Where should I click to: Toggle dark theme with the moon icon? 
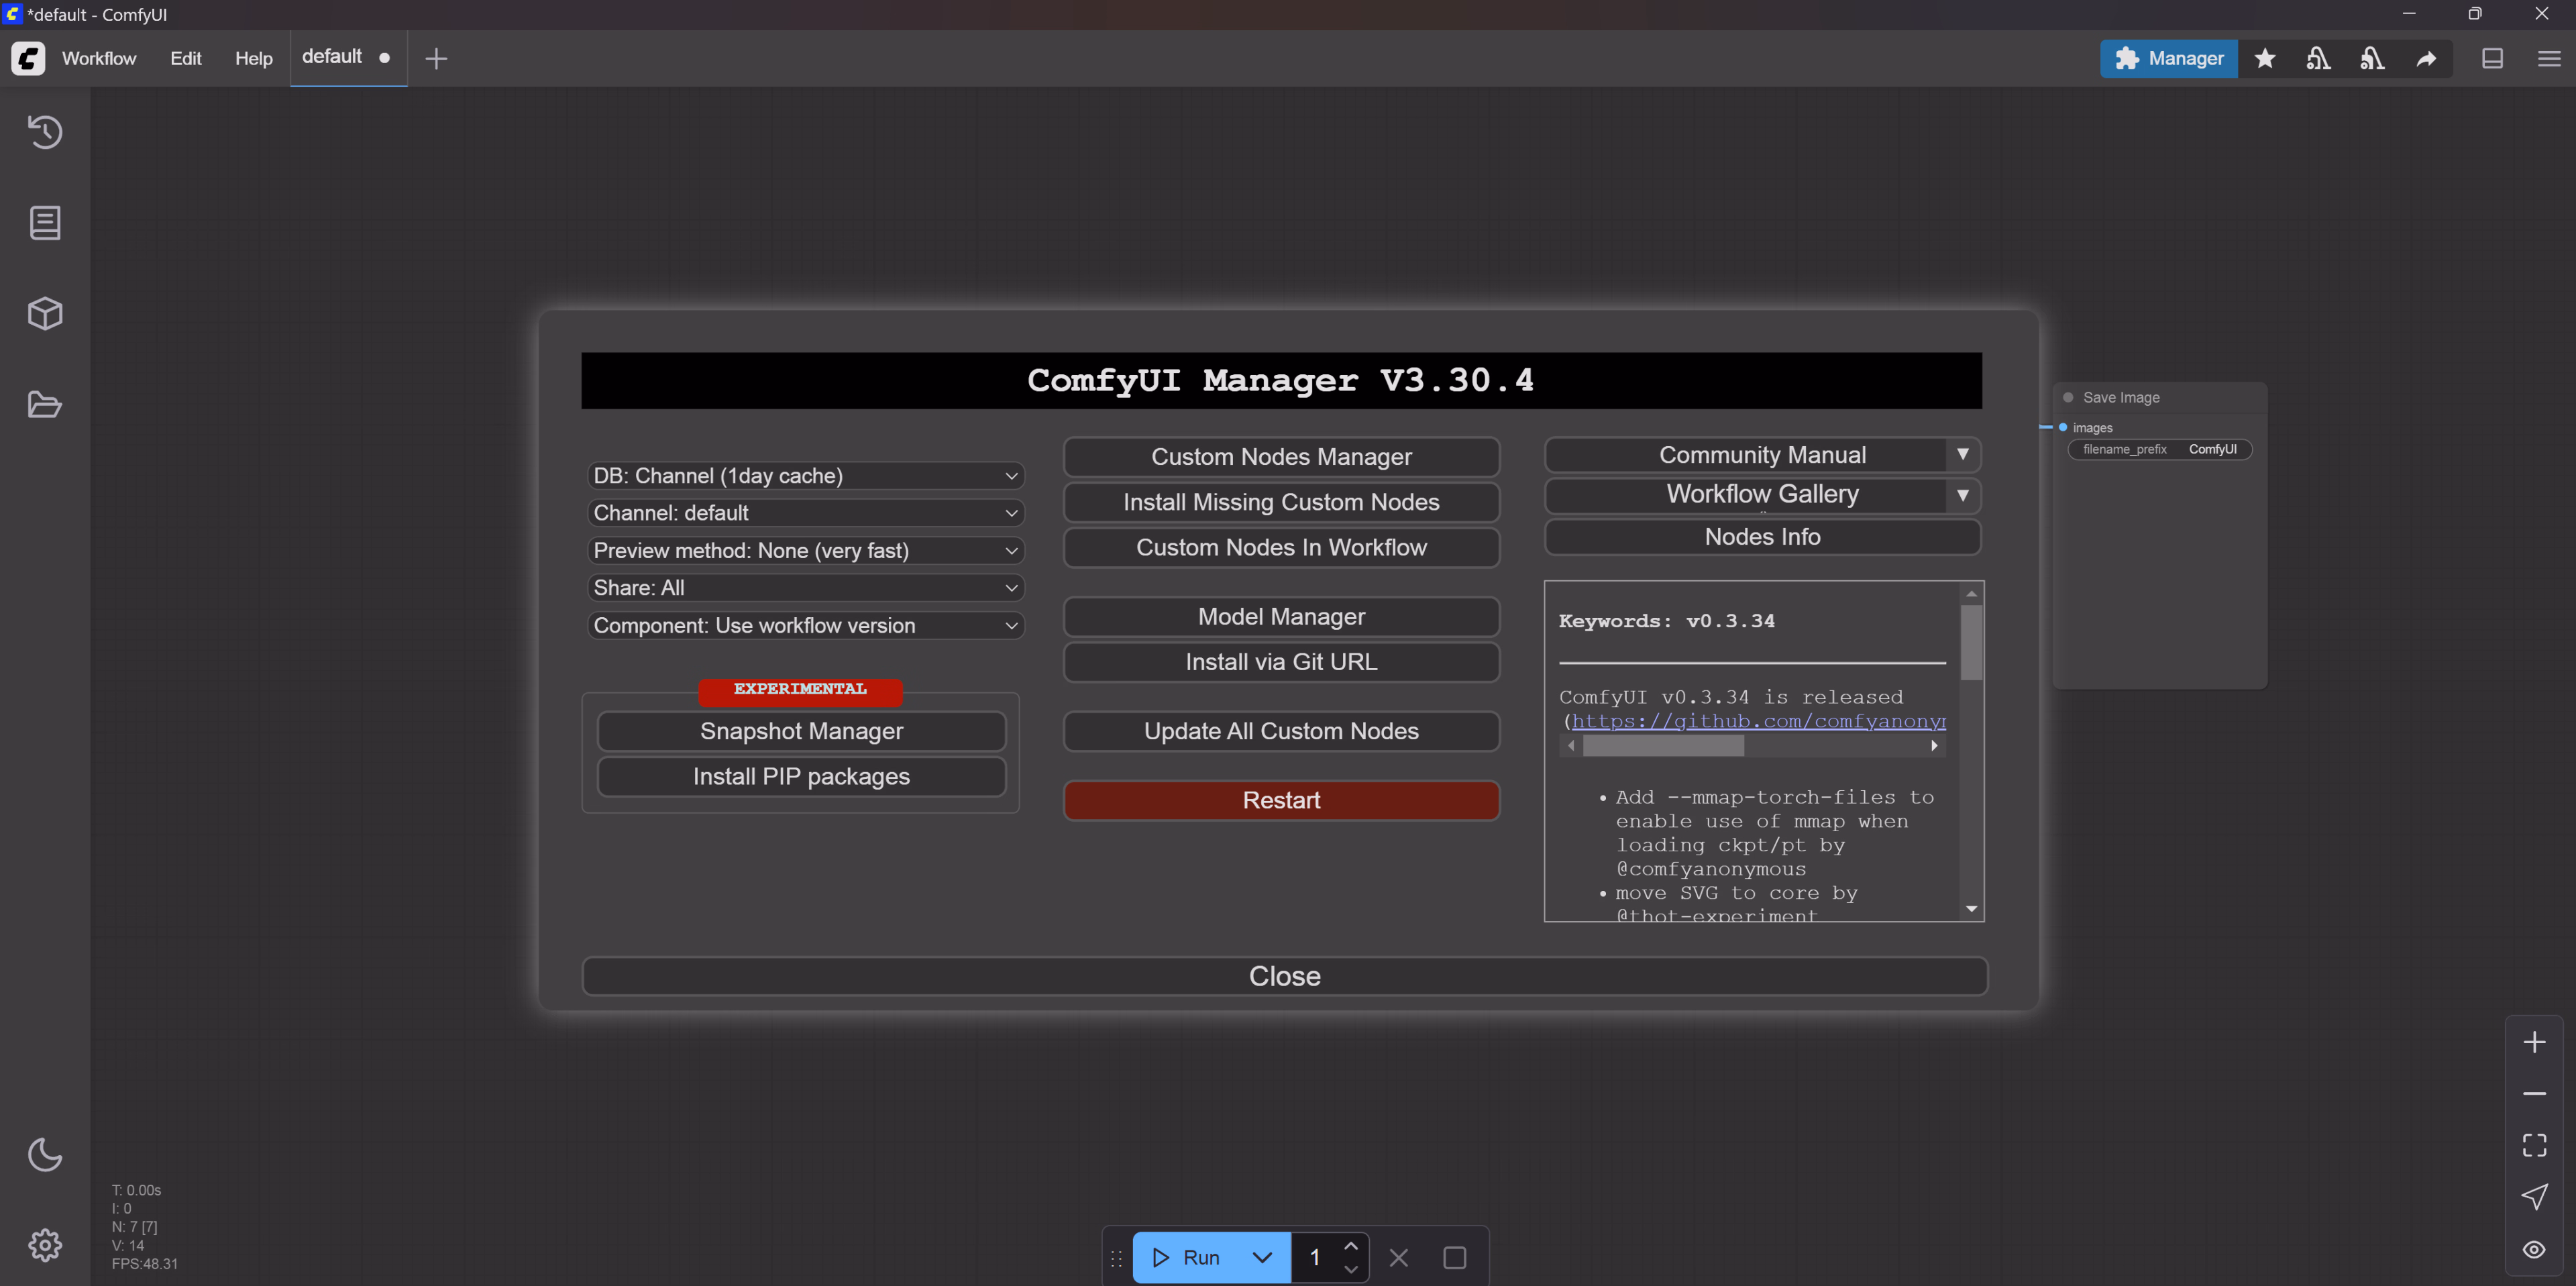(45, 1154)
